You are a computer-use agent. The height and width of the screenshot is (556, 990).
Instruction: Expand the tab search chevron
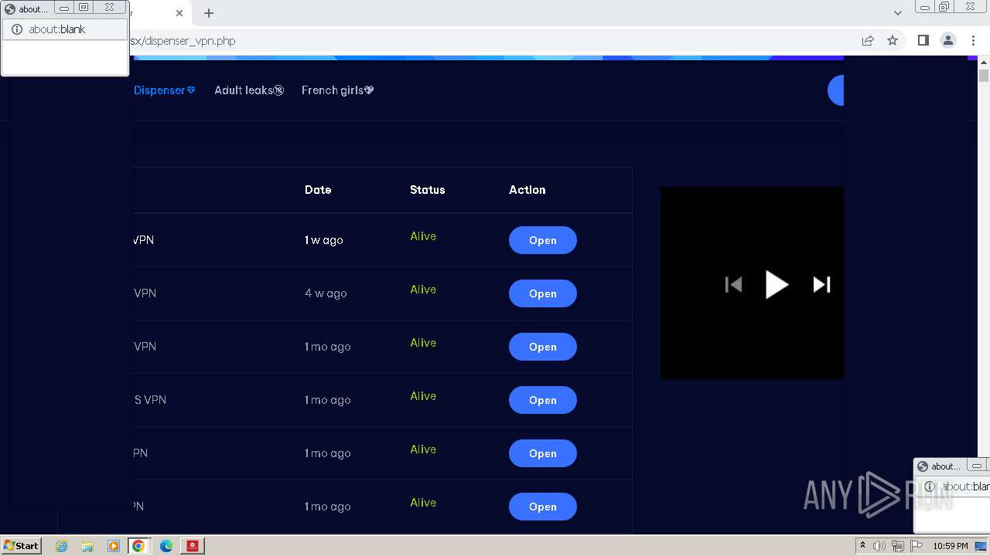click(x=898, y=13)
